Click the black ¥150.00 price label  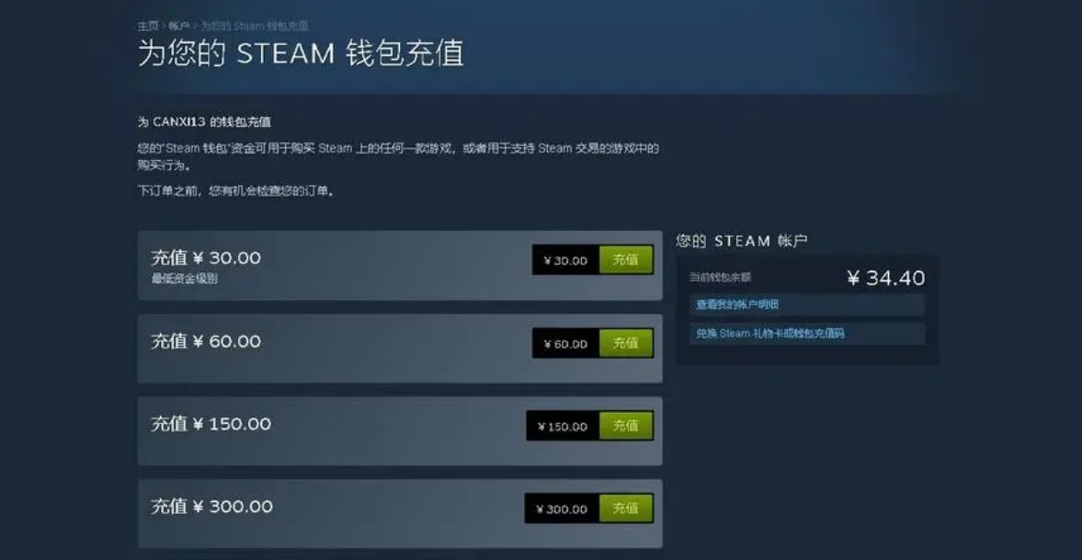pos(564,426)
